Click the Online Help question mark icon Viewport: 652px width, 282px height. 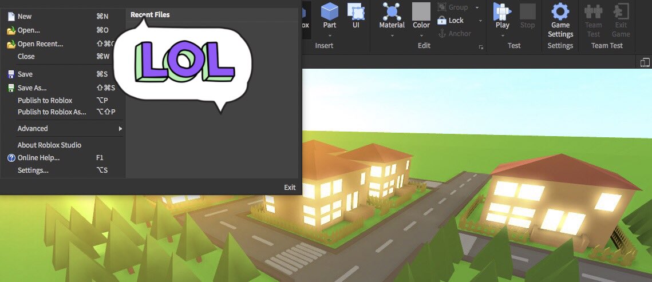click(11, 158)
